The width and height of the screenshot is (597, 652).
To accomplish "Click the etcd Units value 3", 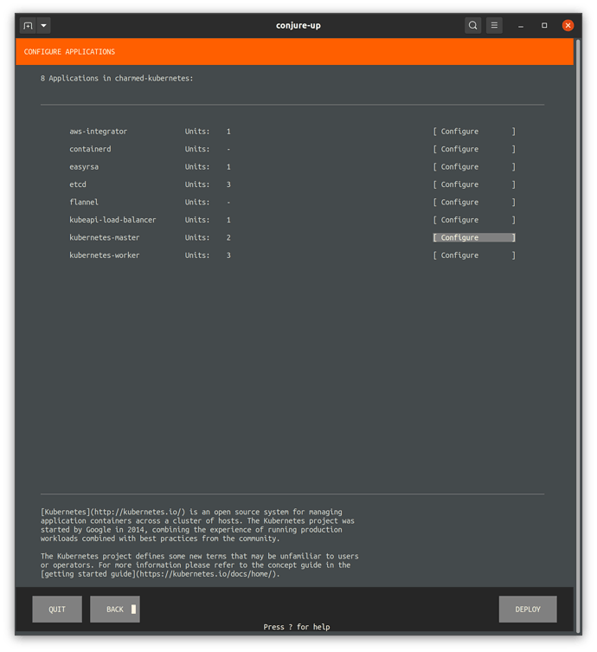I will click(228, 184).
